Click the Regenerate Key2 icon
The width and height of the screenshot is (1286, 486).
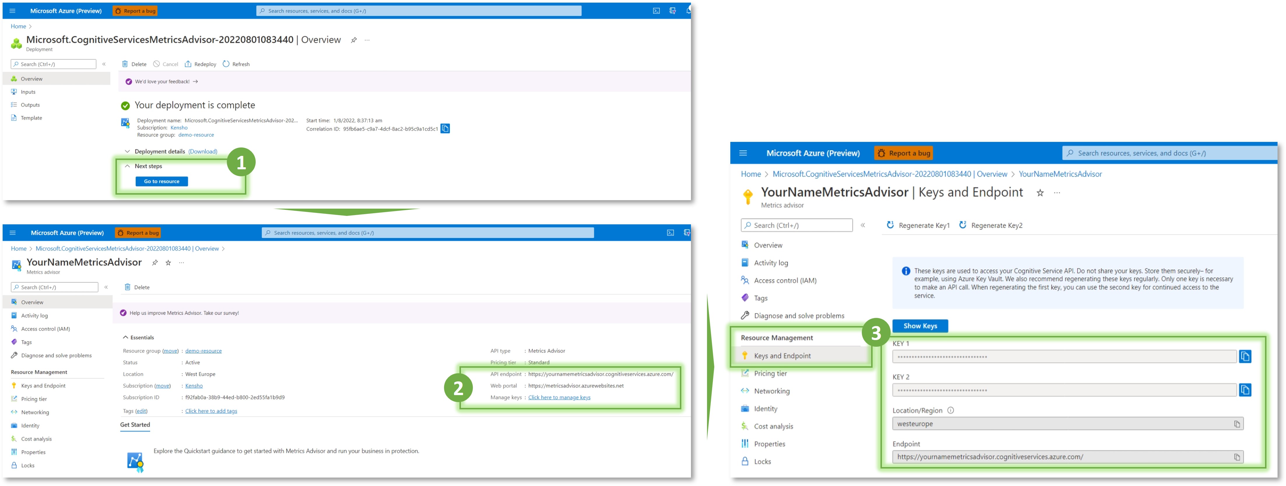point(962,225)
